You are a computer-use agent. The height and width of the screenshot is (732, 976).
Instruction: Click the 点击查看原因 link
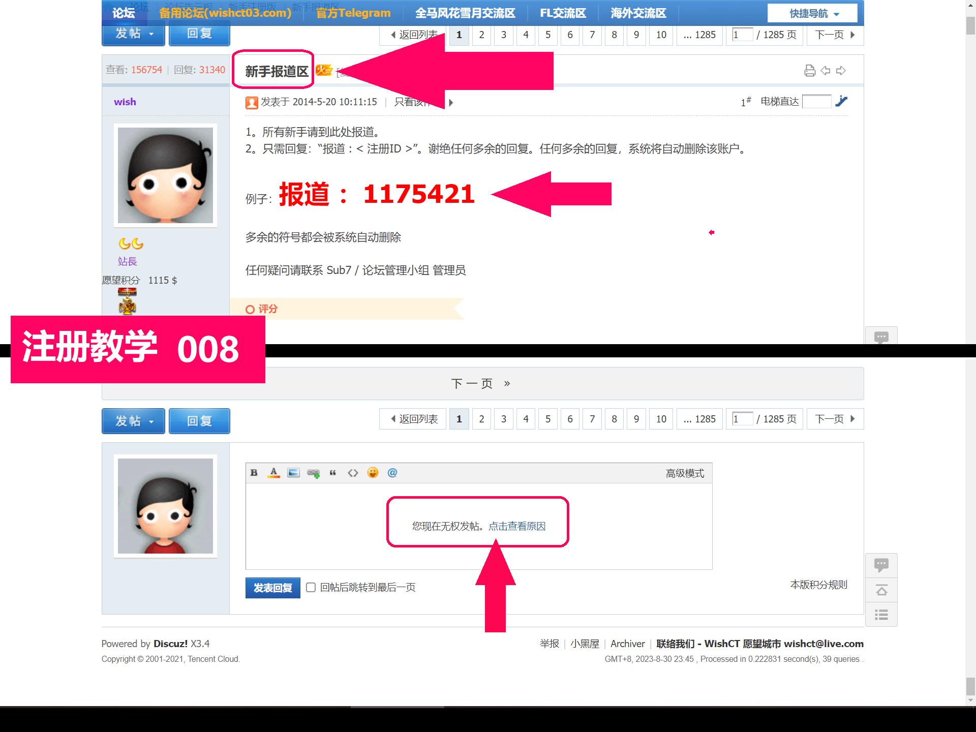coord(517,526)
